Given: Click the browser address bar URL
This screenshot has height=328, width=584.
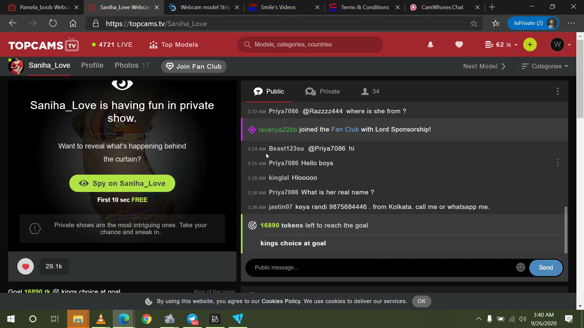Looking at the screenshot, I should coord(156,24).
